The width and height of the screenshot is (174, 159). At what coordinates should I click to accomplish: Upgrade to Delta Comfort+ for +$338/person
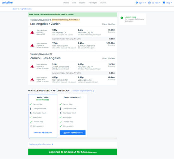pyautogui.click(x=72, y=133)
